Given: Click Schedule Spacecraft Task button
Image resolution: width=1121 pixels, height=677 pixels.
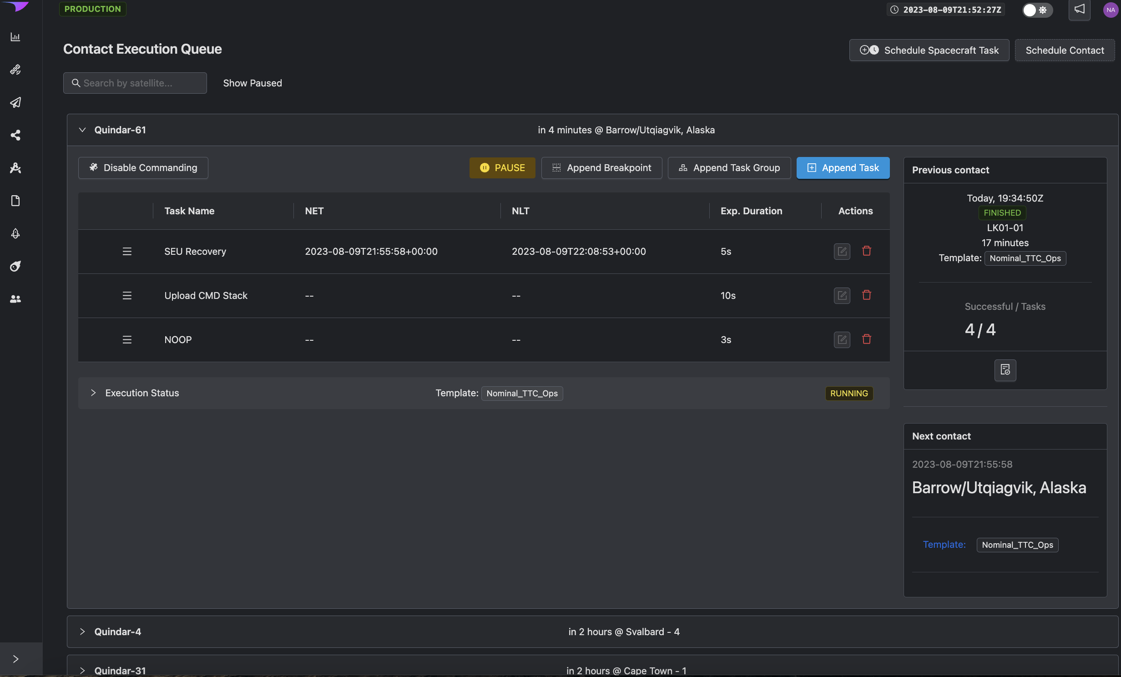Looking at the screenshot, I should [929, 51].
